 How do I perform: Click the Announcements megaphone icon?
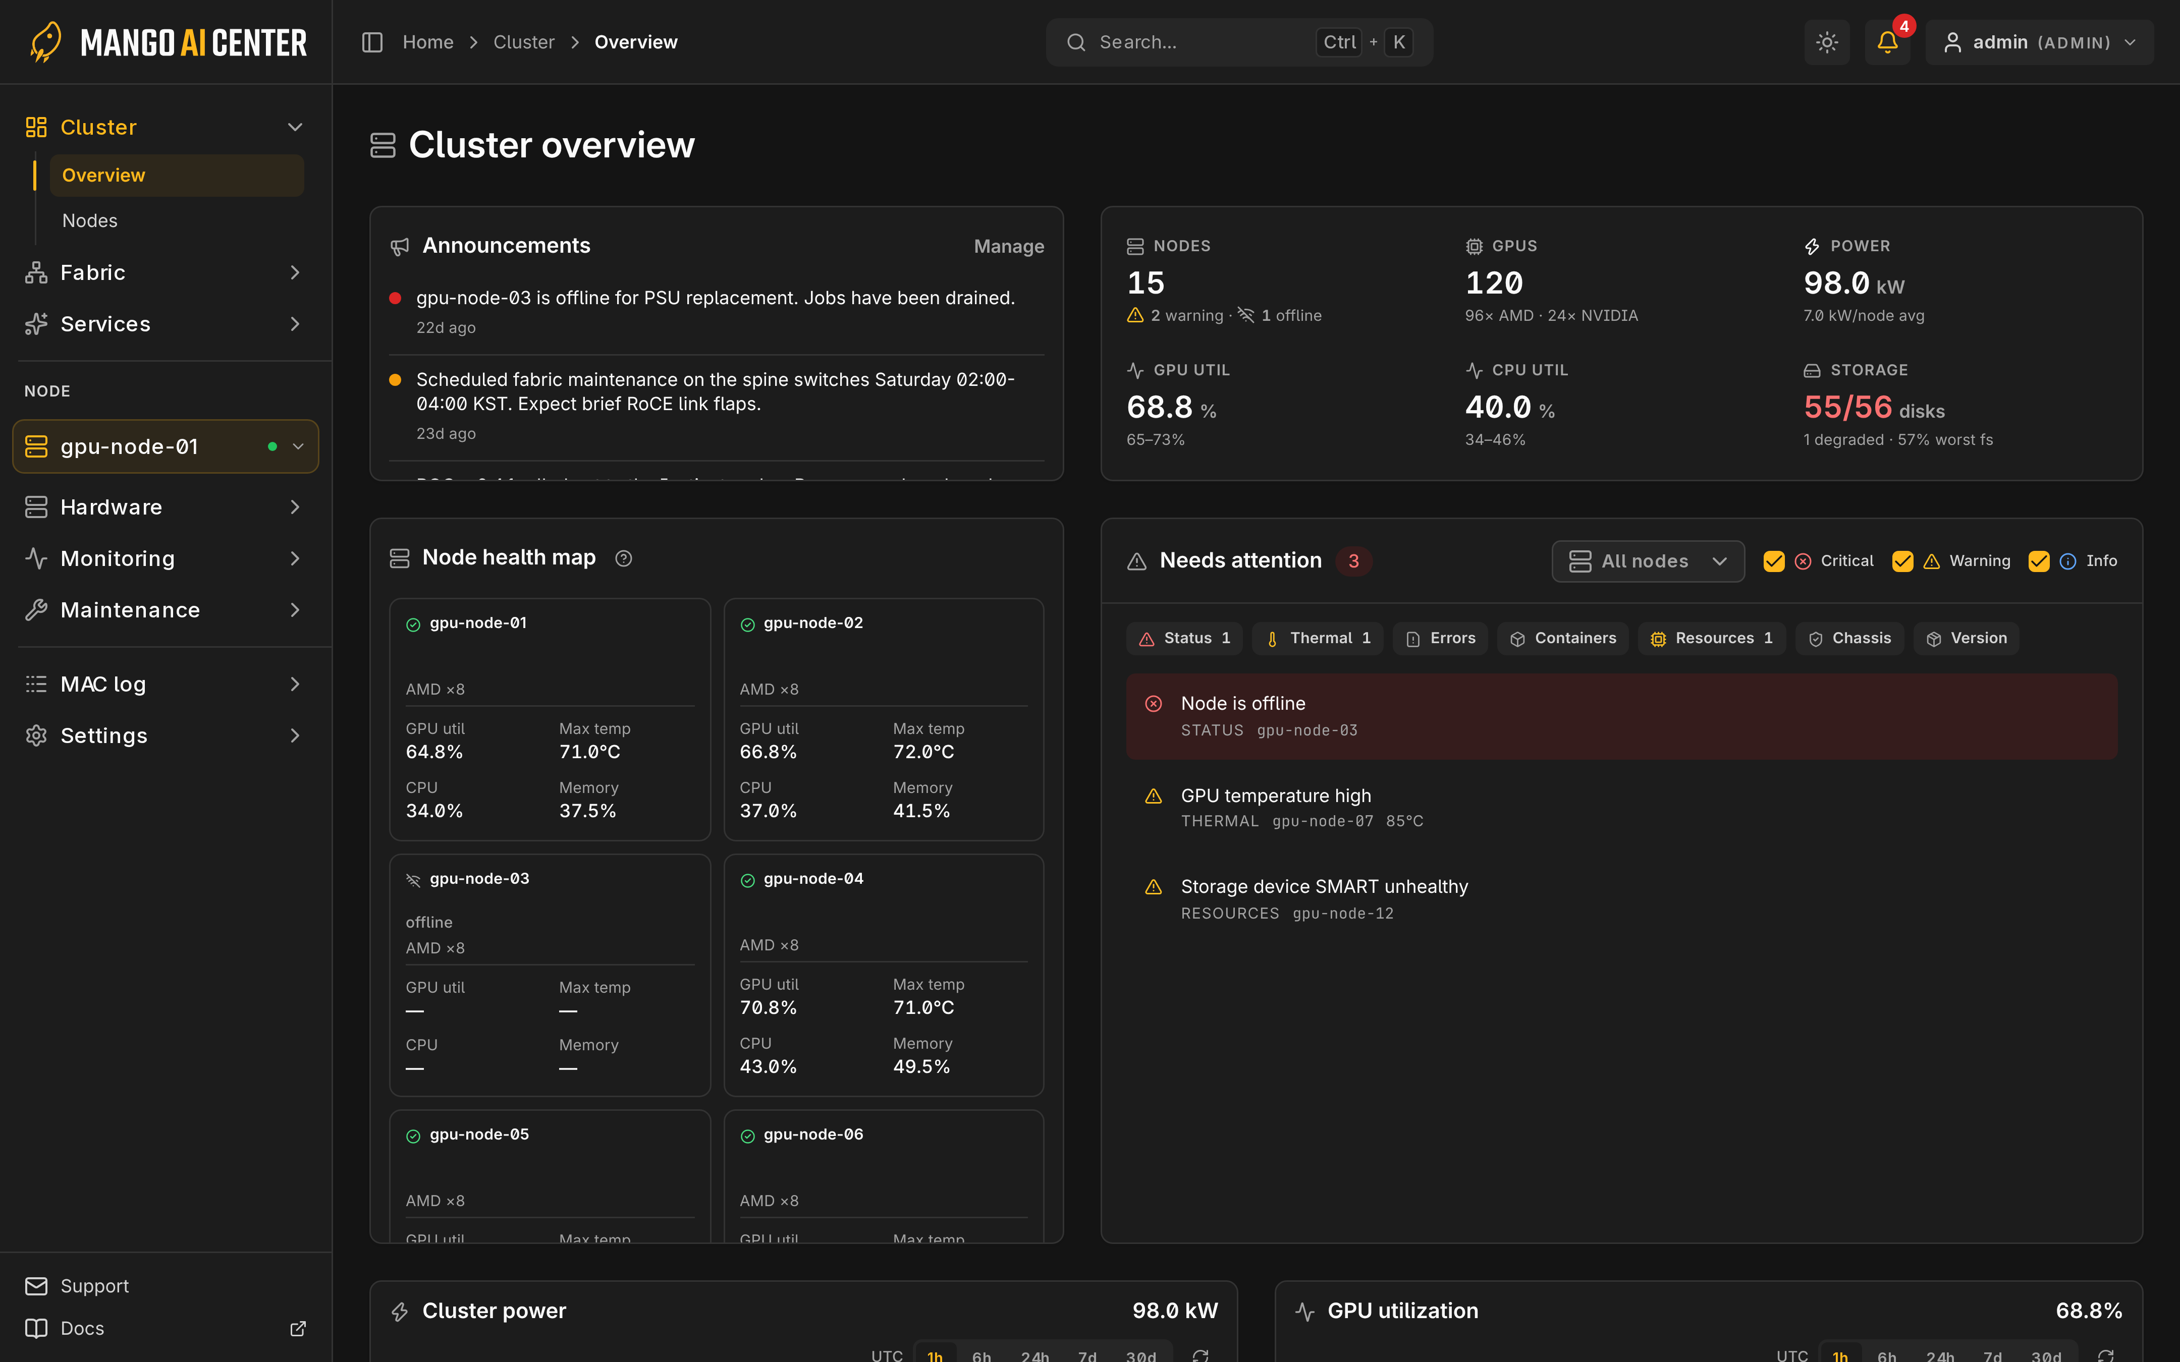400,247
